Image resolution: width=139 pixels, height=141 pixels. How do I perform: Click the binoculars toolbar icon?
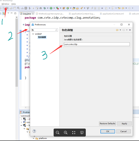tap(41, 8)
